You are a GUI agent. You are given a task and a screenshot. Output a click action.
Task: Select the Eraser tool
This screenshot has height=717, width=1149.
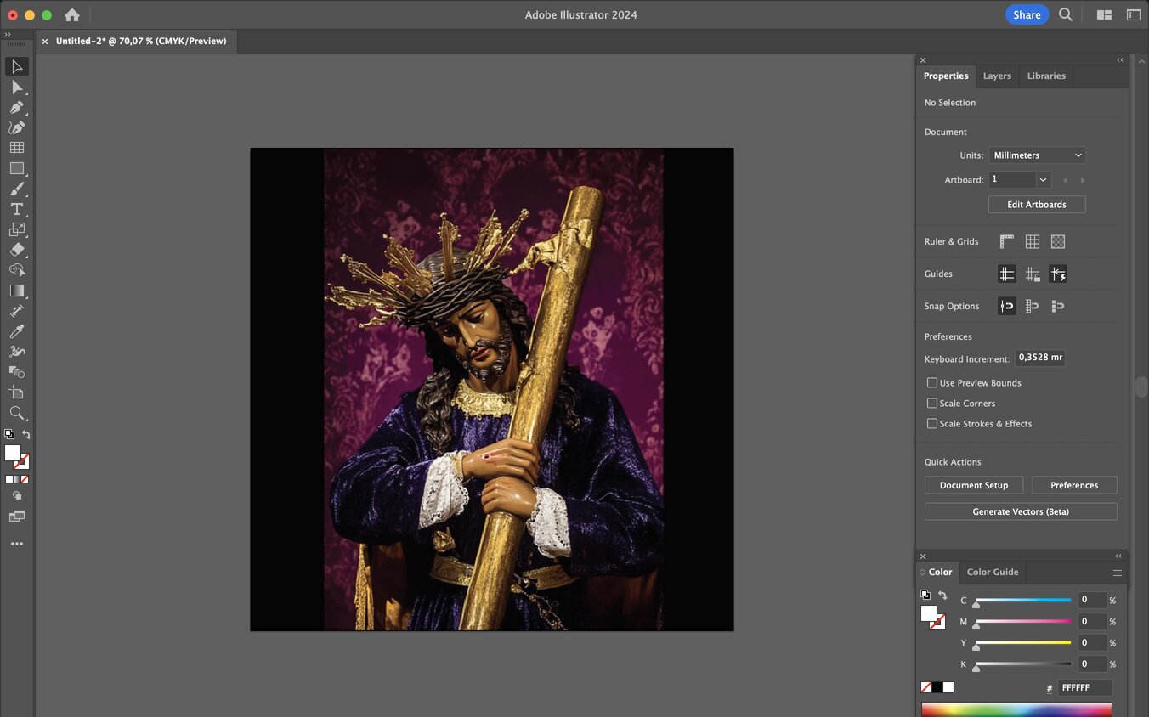pyautogui.click(x=17, y=250)
